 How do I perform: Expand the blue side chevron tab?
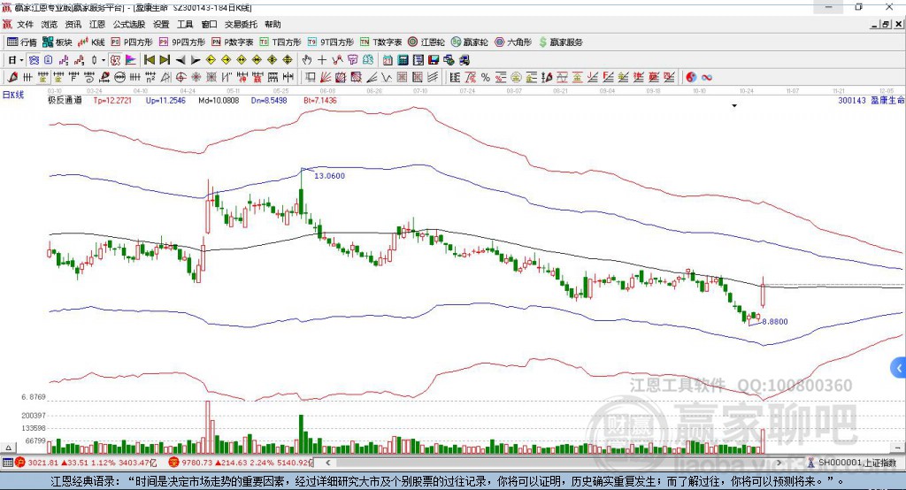[899, 368]
